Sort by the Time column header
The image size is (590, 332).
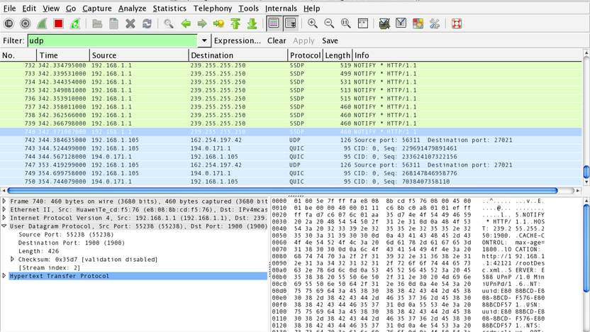click(63, 55)
